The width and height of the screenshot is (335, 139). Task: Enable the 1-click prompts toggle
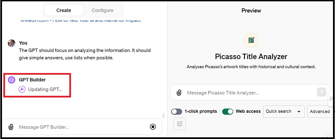coord(177,112)
